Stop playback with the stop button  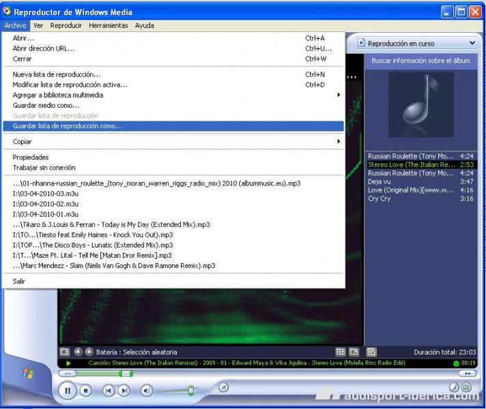[86, 391]
